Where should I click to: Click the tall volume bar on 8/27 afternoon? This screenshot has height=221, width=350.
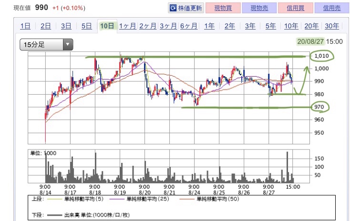(x=287, y=167)
